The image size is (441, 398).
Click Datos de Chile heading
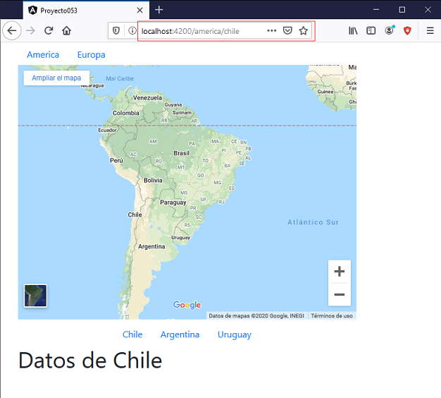tap(90, 361)
